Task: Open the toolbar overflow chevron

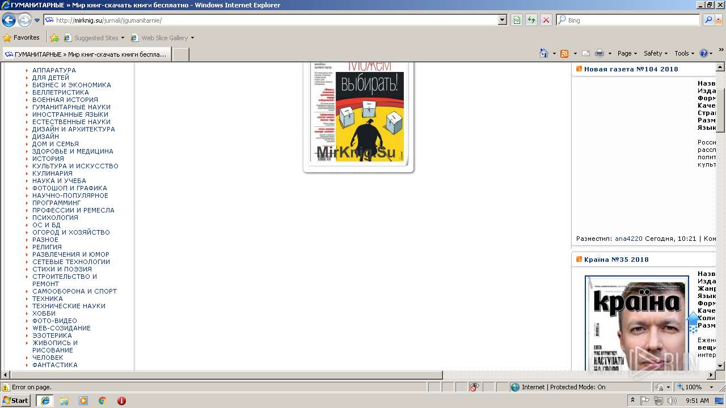Action: [721, 50]
